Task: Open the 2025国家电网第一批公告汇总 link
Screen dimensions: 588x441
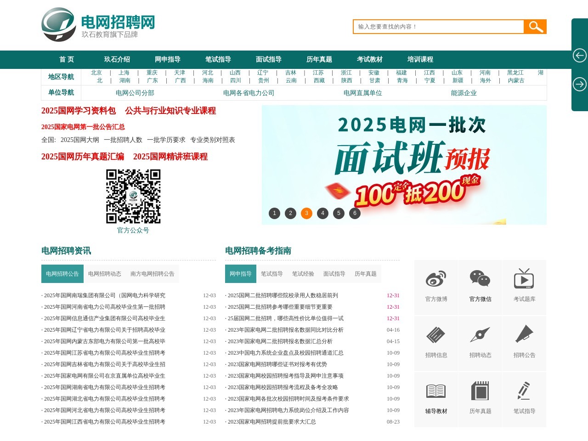Action: (83, 127)
